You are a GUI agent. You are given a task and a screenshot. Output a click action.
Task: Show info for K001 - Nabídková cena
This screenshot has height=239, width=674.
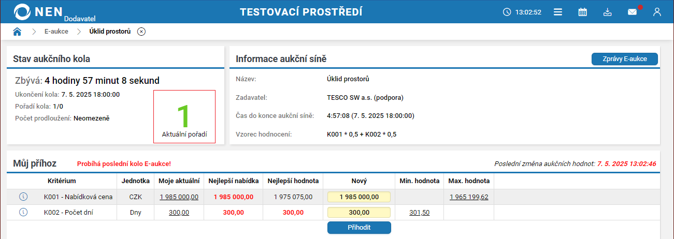[23, 197]
